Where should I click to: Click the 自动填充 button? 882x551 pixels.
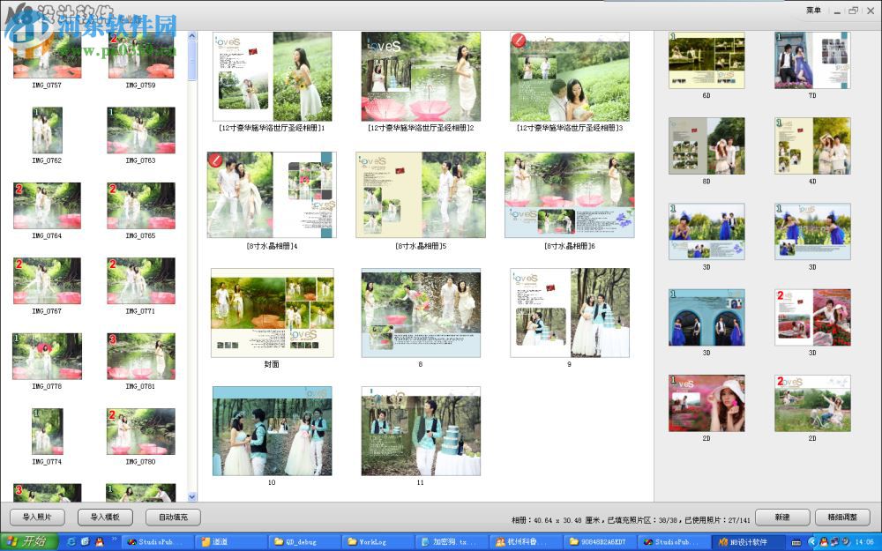[x=173, y=517]
